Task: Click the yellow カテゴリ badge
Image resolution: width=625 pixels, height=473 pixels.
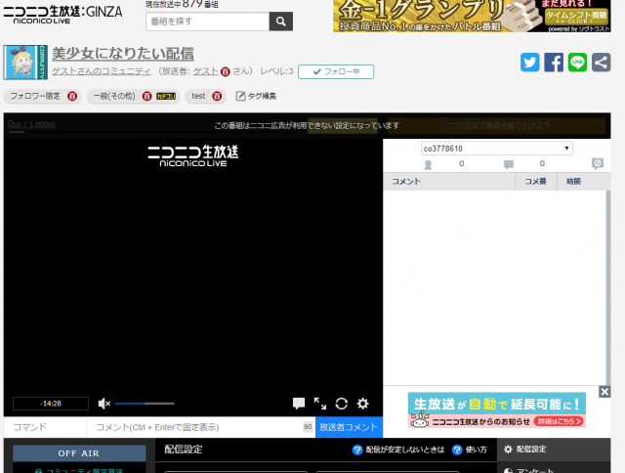Action: [166, 96]
